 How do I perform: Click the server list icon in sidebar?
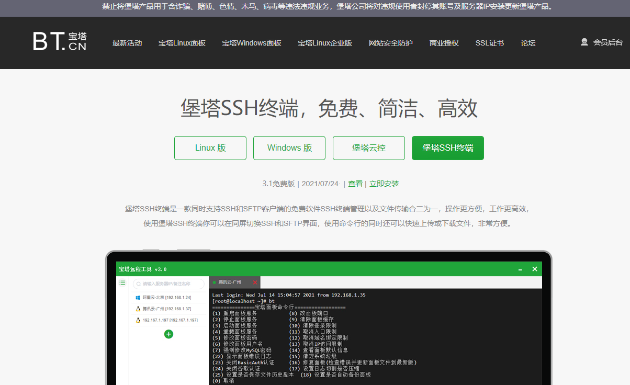122,283
